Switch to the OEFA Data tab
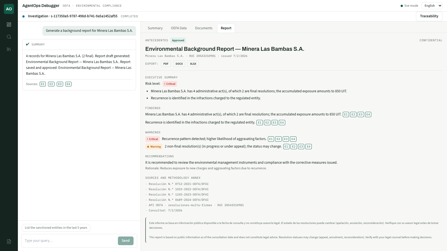 click(x=179, y=28)
